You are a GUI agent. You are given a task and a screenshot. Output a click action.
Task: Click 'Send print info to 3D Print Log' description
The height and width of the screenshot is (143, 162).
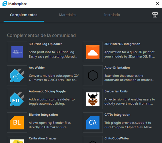click(53, 54)
